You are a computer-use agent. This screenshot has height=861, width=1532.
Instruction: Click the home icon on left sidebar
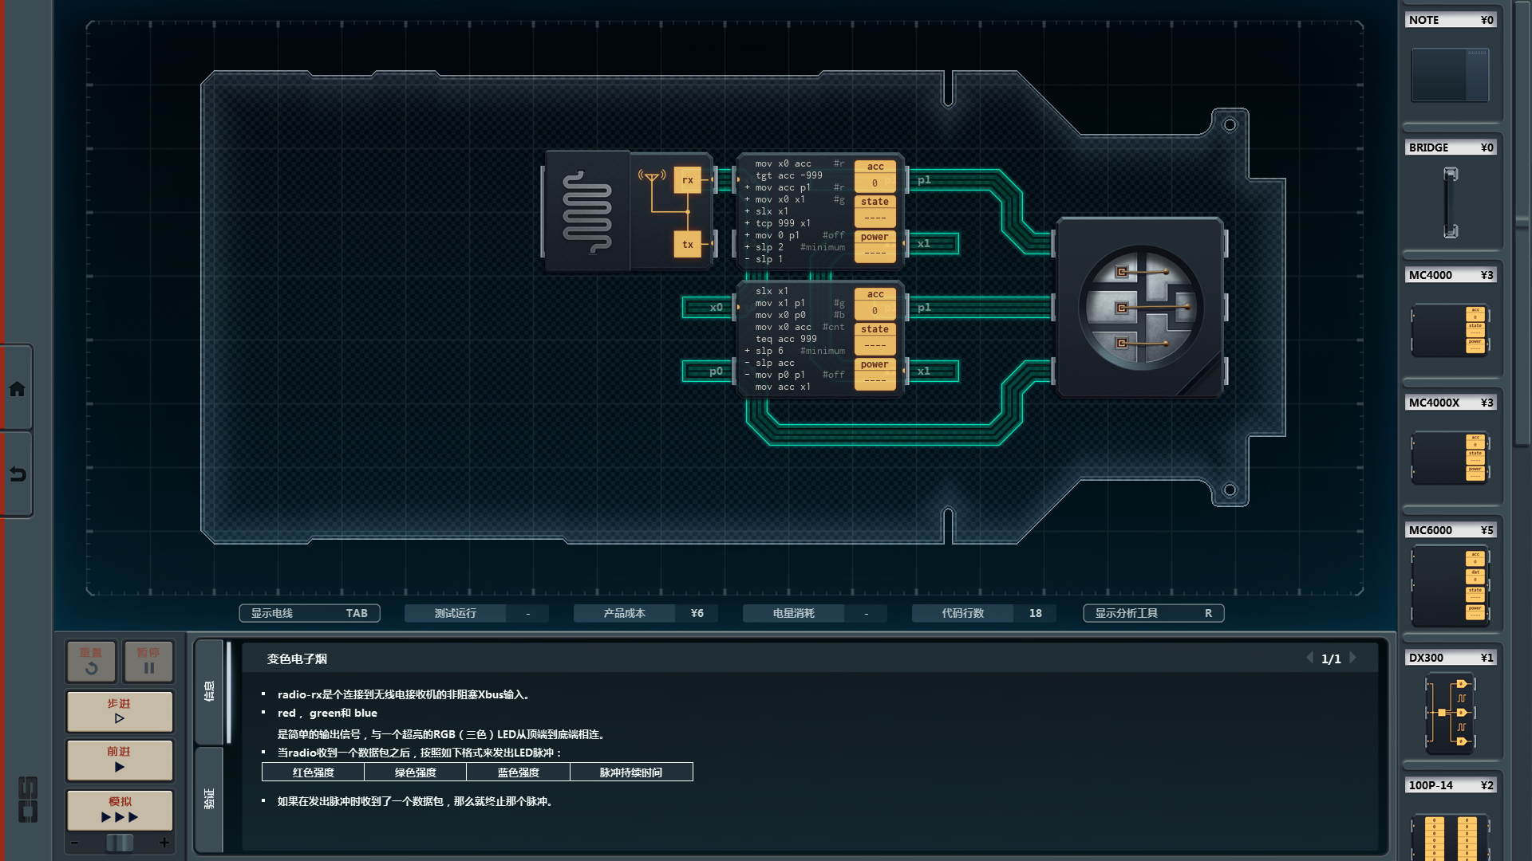[x=17, y=389]
